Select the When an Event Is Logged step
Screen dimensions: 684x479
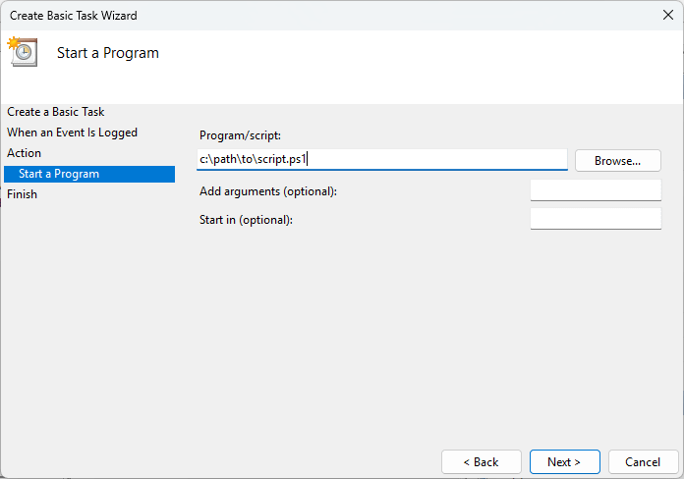point(73,133)
